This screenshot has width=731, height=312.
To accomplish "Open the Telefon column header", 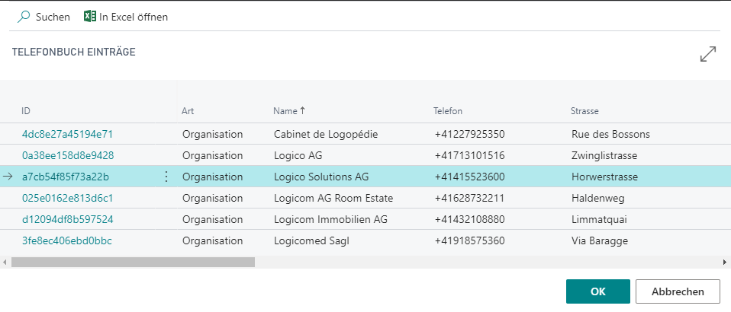I will tap(448, 111).
